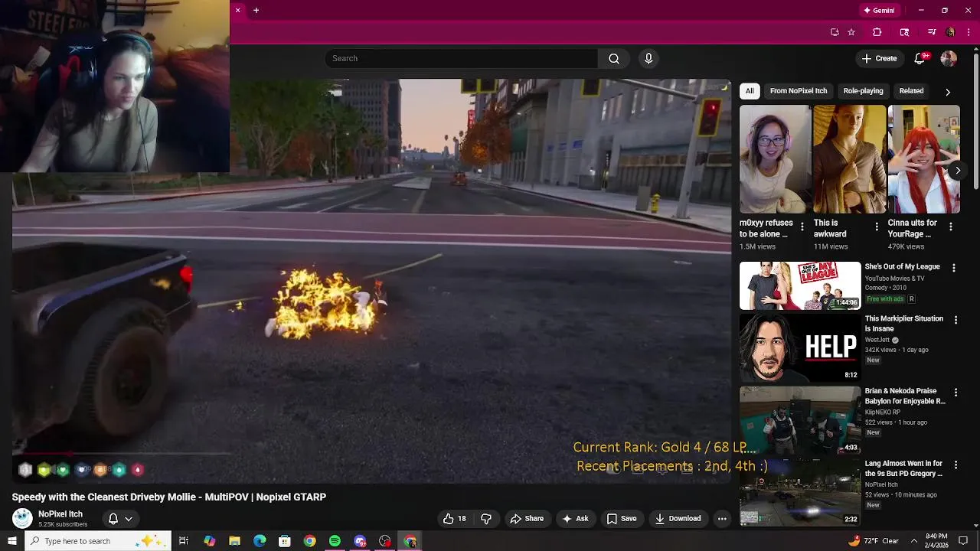Download the video
980x551 pixels.
(x=678, y=519)
